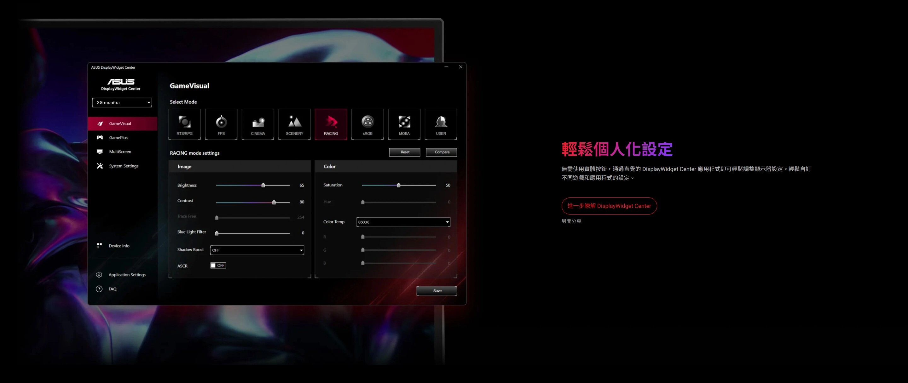Open the Color Temp. 6500K dropdown
This screenshot has width=908, height=383.
[x=403, y=222]
